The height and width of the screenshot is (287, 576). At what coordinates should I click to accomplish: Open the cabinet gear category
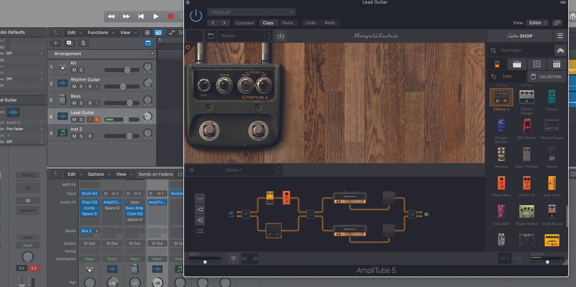pyautogui.click(x=537, y=64)
